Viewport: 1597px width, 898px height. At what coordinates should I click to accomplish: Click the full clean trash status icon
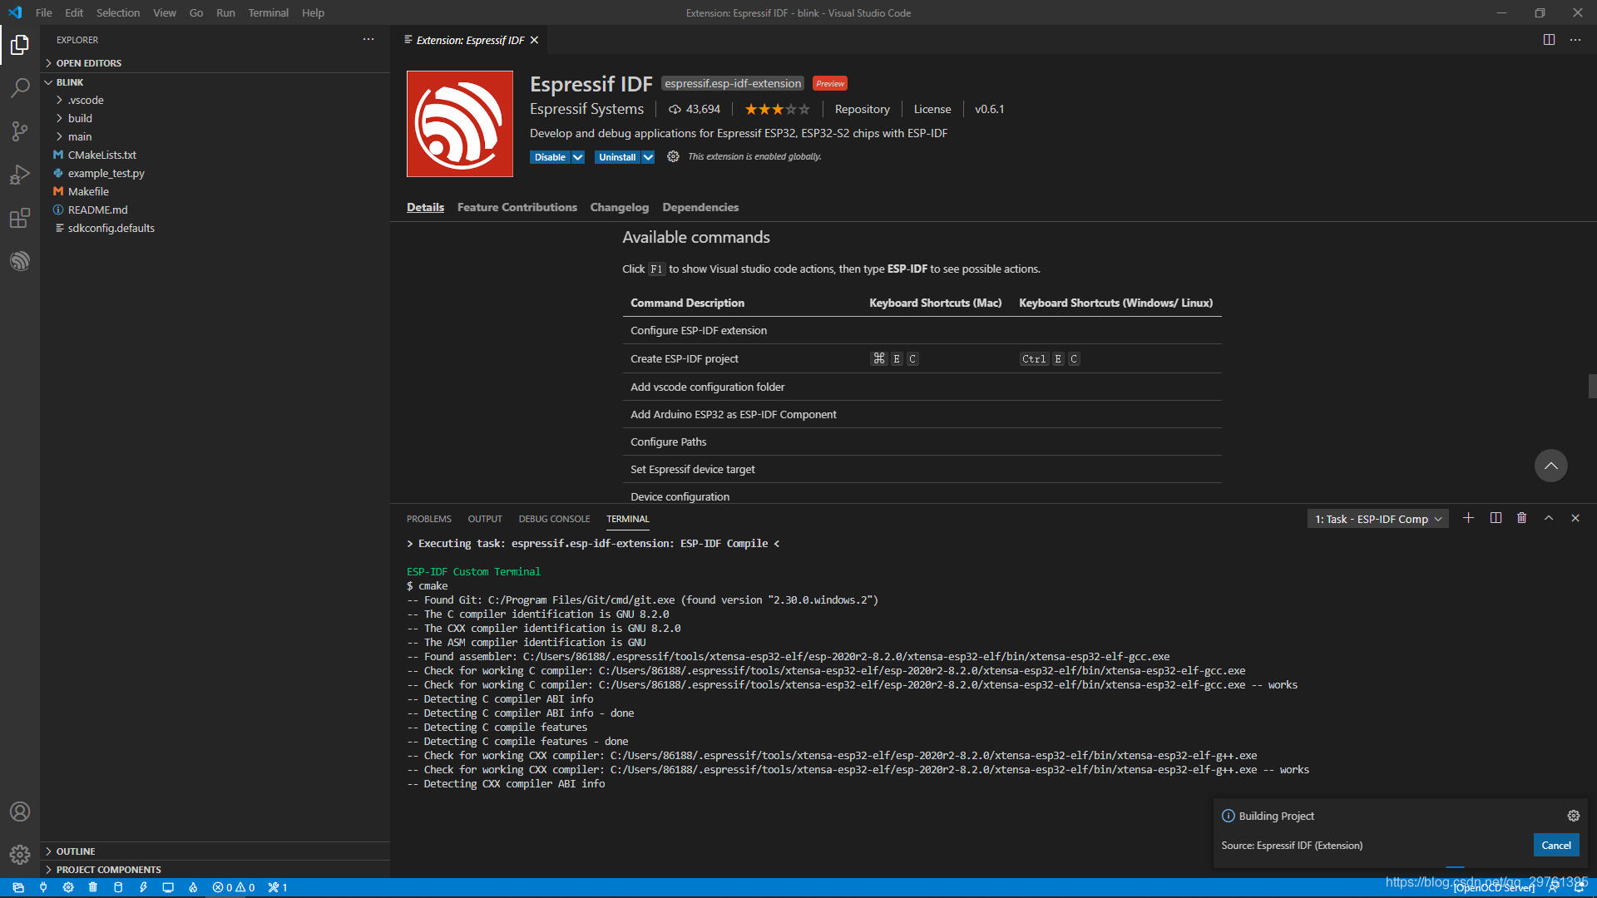point(93,887)
